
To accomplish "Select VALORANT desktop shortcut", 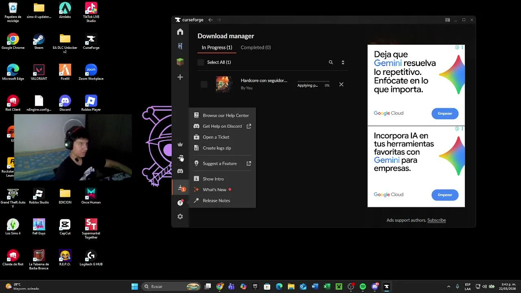I will tap(39, 73).
